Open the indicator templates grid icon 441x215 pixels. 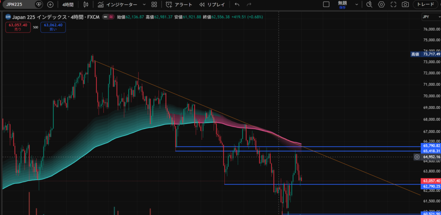pyautogui.click(x=154, y=4)
